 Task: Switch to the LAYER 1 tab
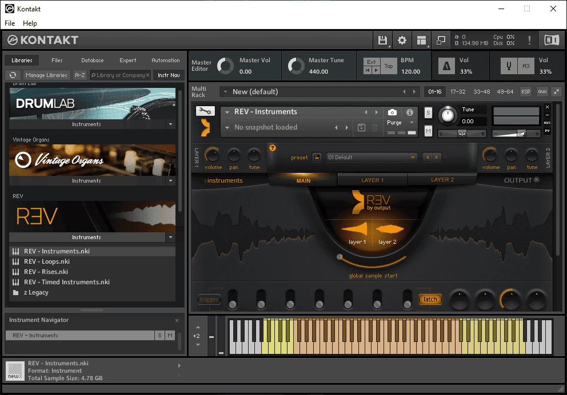pyautogui.click(x=373, y=180)
